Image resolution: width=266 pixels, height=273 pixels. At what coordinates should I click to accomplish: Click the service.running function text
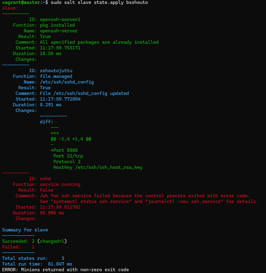pyautogui.click(x=60, y=184)
